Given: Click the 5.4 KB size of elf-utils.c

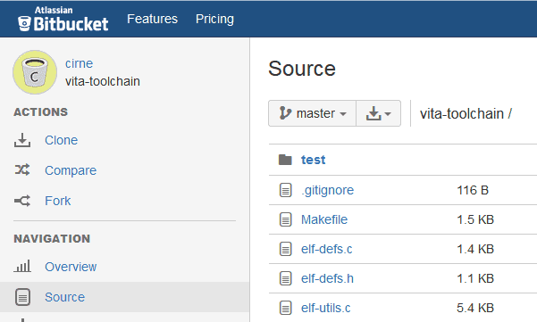Looking at the screenshot, I should (x=475, y=308).
